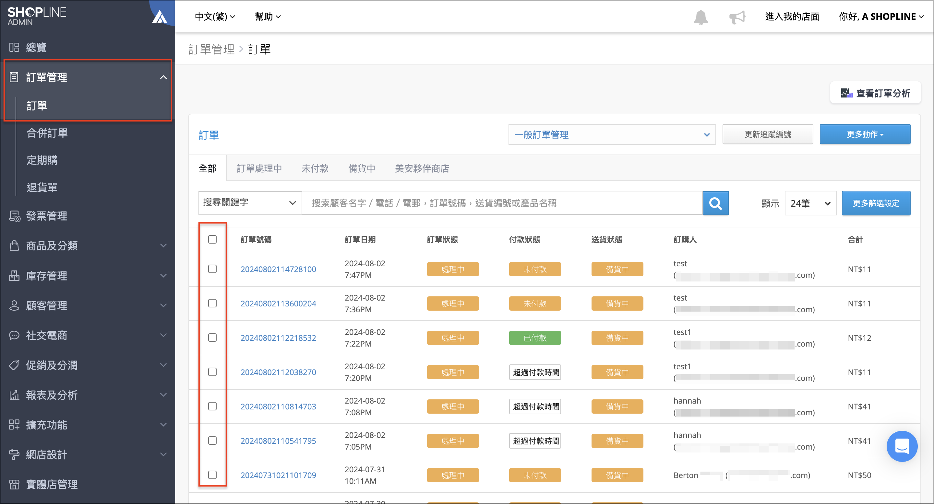Click the 發票管理 invoice icon

tap(15, 216)
